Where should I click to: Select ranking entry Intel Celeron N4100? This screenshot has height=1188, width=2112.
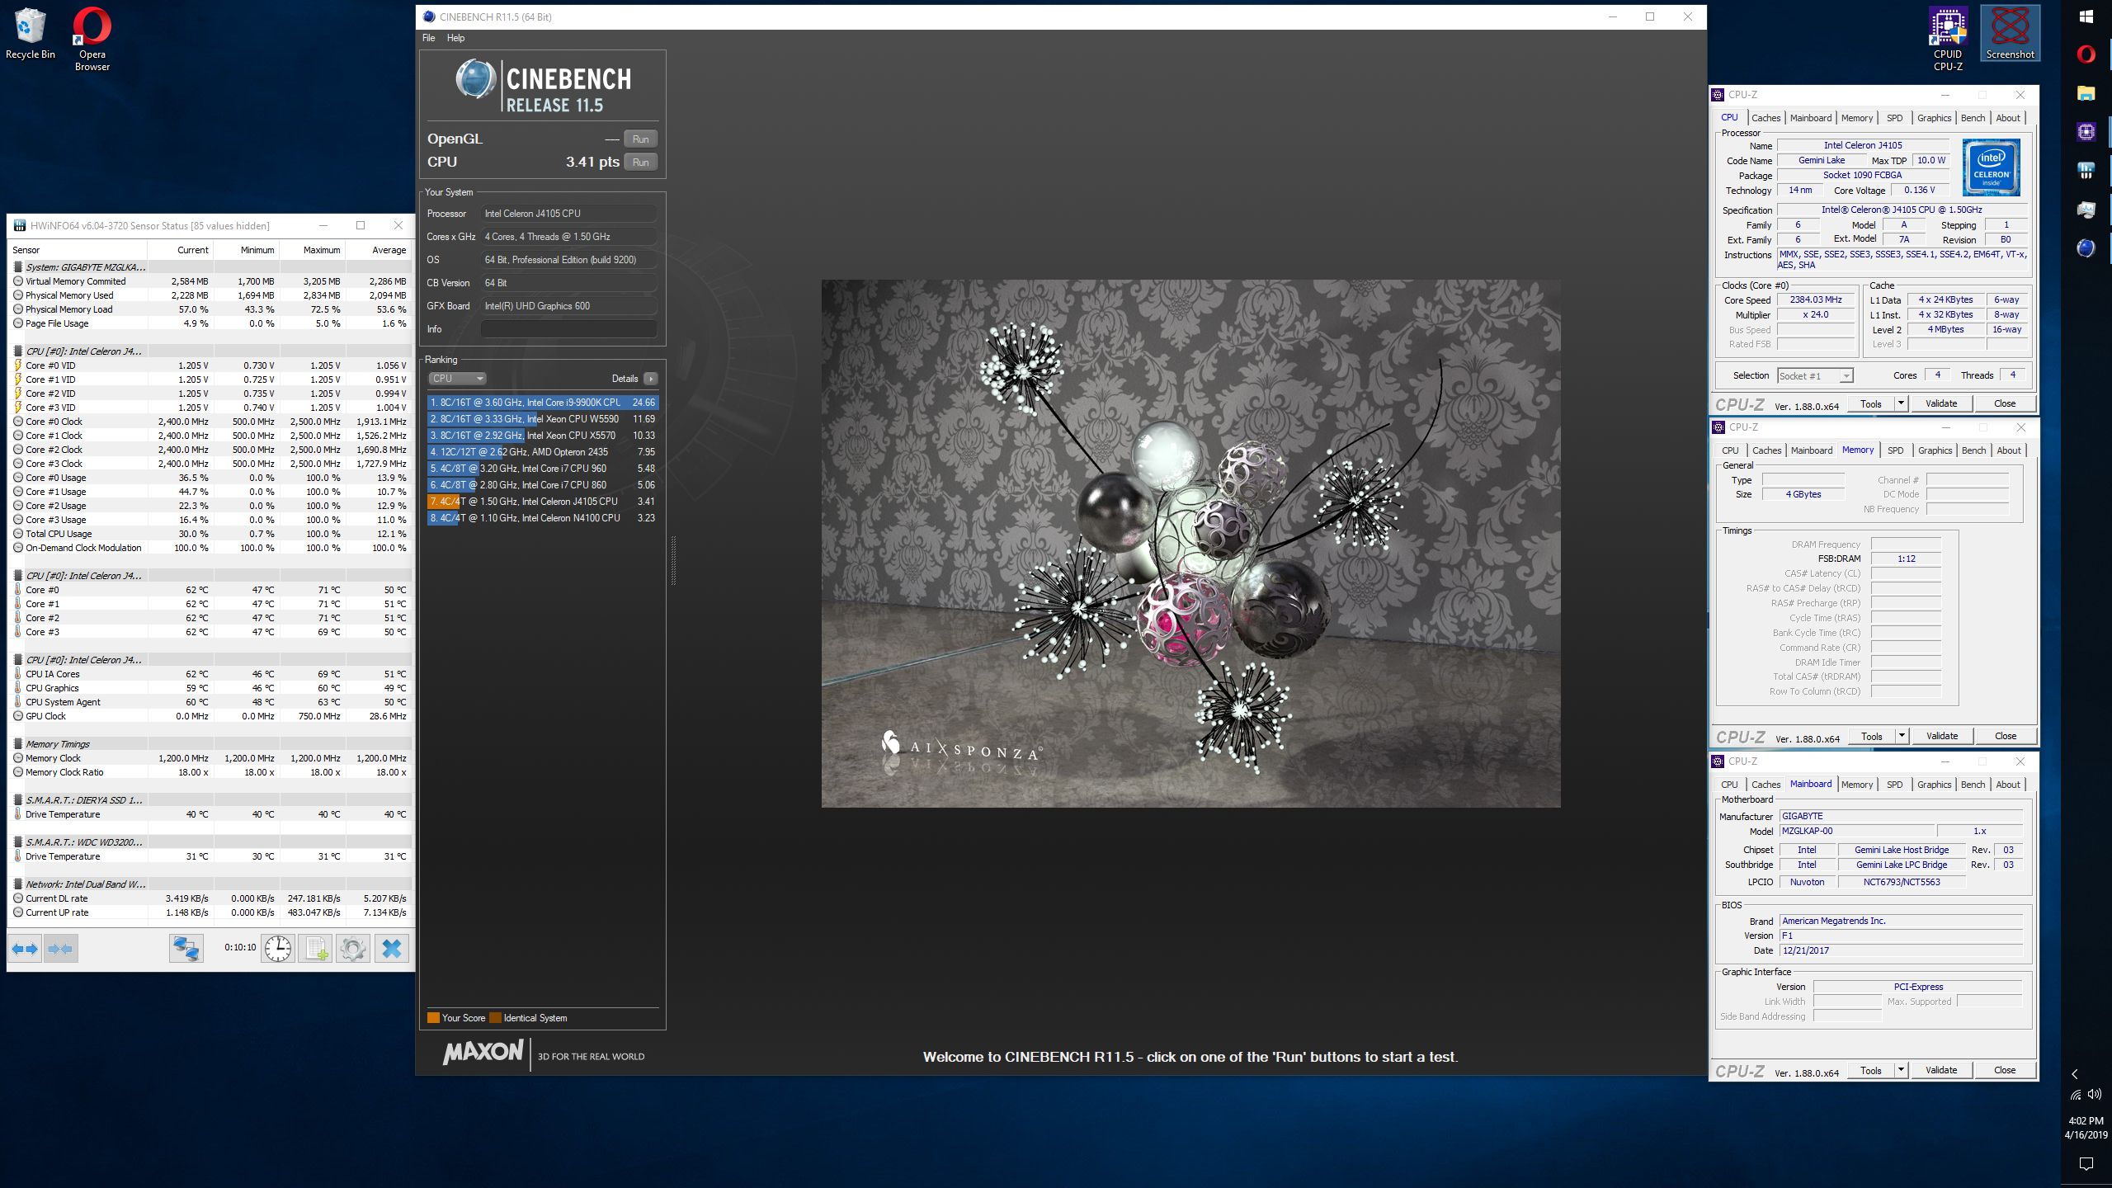543,518
